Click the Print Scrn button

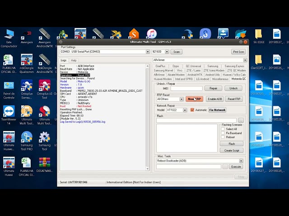tap(238, 52)
